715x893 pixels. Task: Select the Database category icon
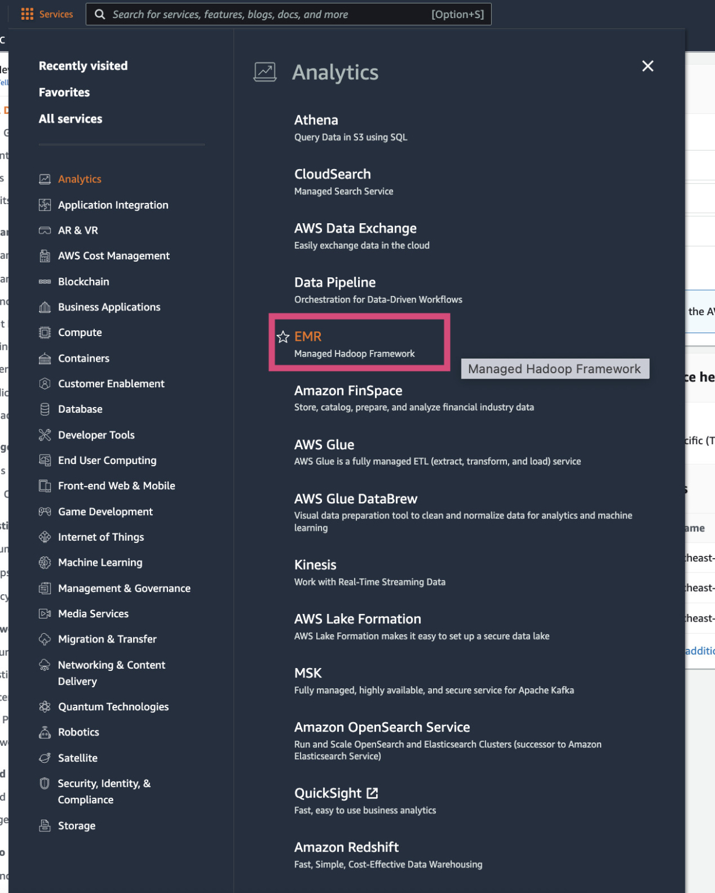45,409
